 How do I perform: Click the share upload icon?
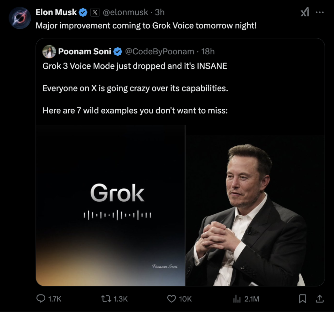[320, 298]
